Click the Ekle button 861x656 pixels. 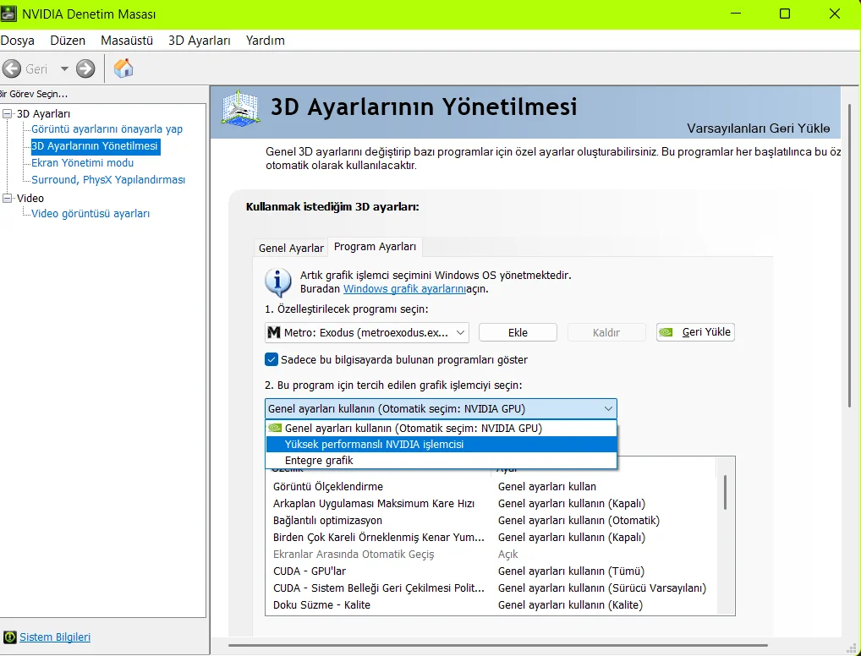point(518,332)
